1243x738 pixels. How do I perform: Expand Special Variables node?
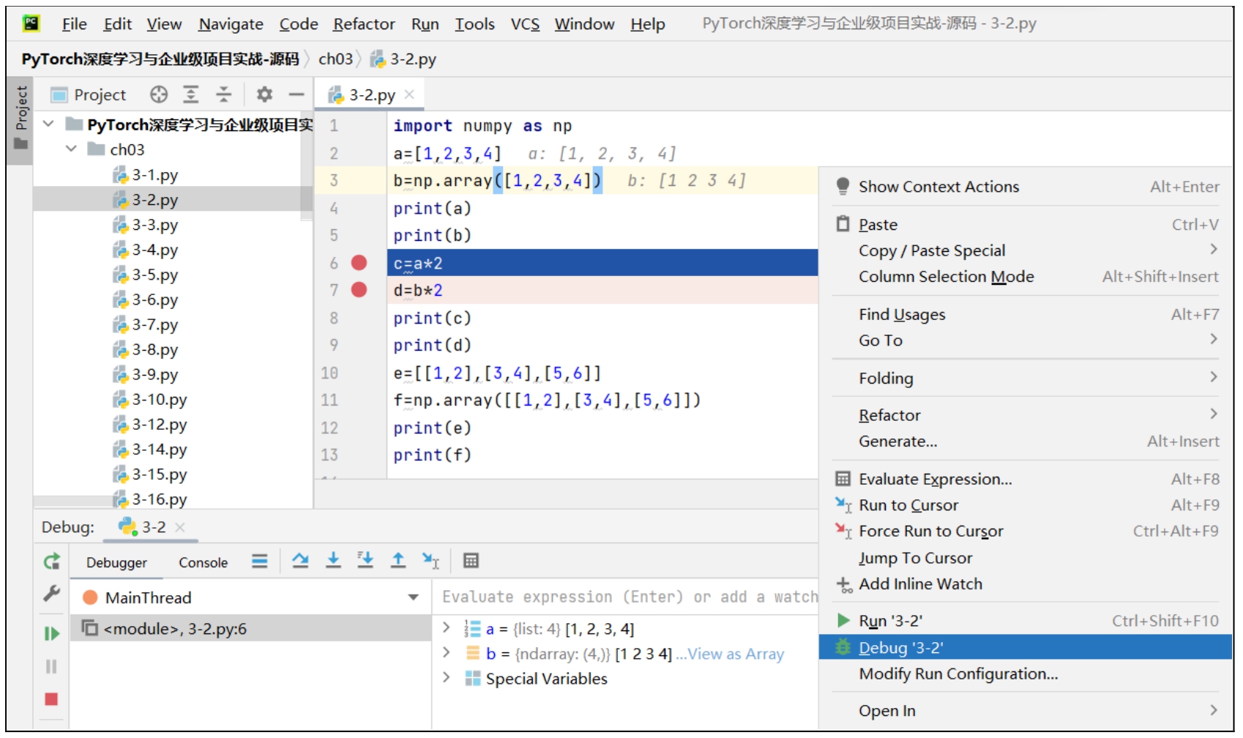[446, 677]
